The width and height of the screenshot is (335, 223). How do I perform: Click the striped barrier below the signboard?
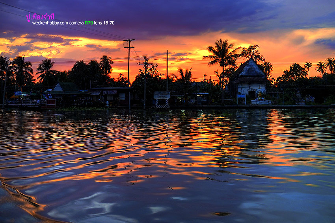[162, 106]
